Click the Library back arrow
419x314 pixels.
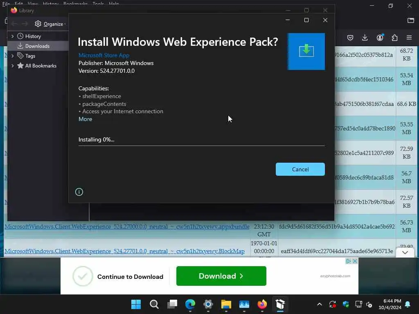[x=14, y=24]
